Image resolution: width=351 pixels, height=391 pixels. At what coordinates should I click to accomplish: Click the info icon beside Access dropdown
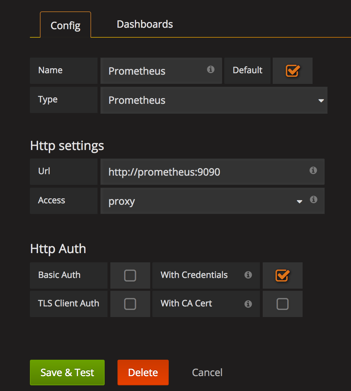(314, 199)
